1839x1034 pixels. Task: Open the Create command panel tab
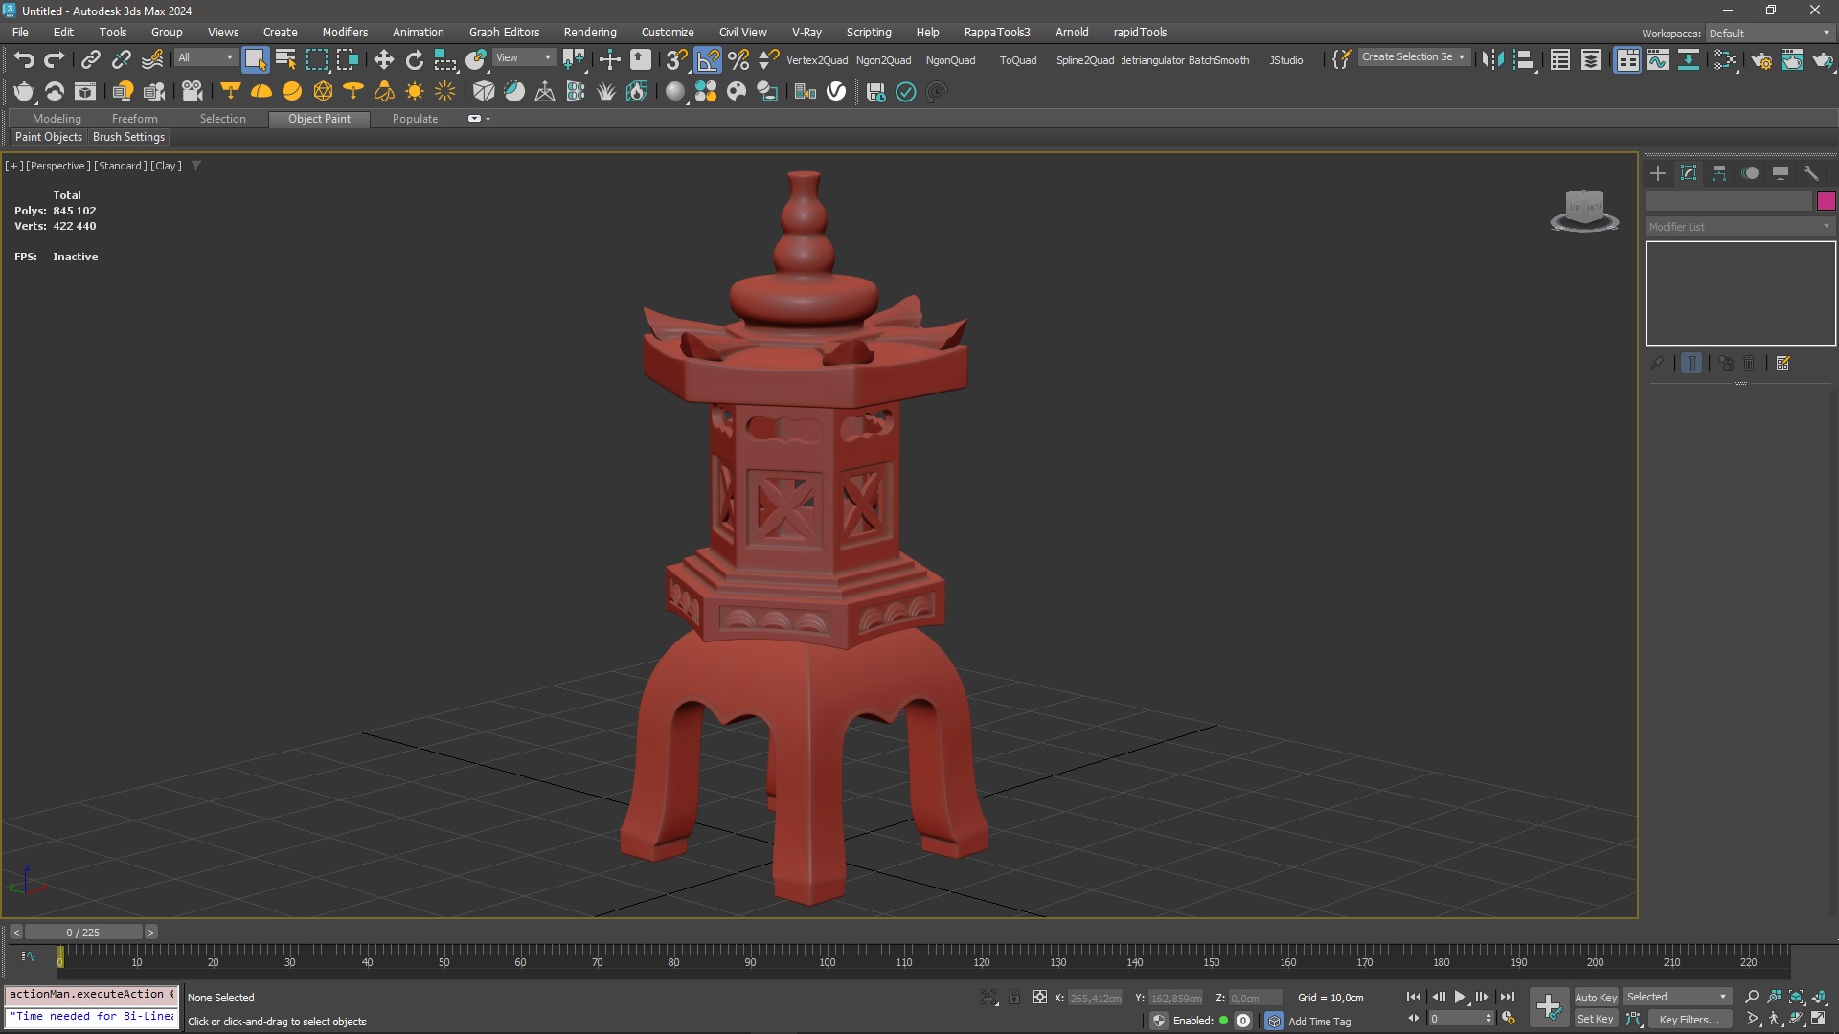point(1658,173)
